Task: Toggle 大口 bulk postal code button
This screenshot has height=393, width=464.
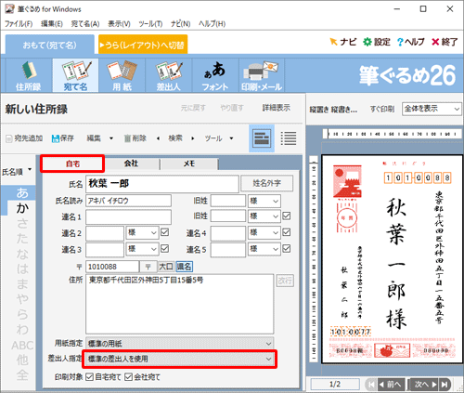Action: point(166,267)
